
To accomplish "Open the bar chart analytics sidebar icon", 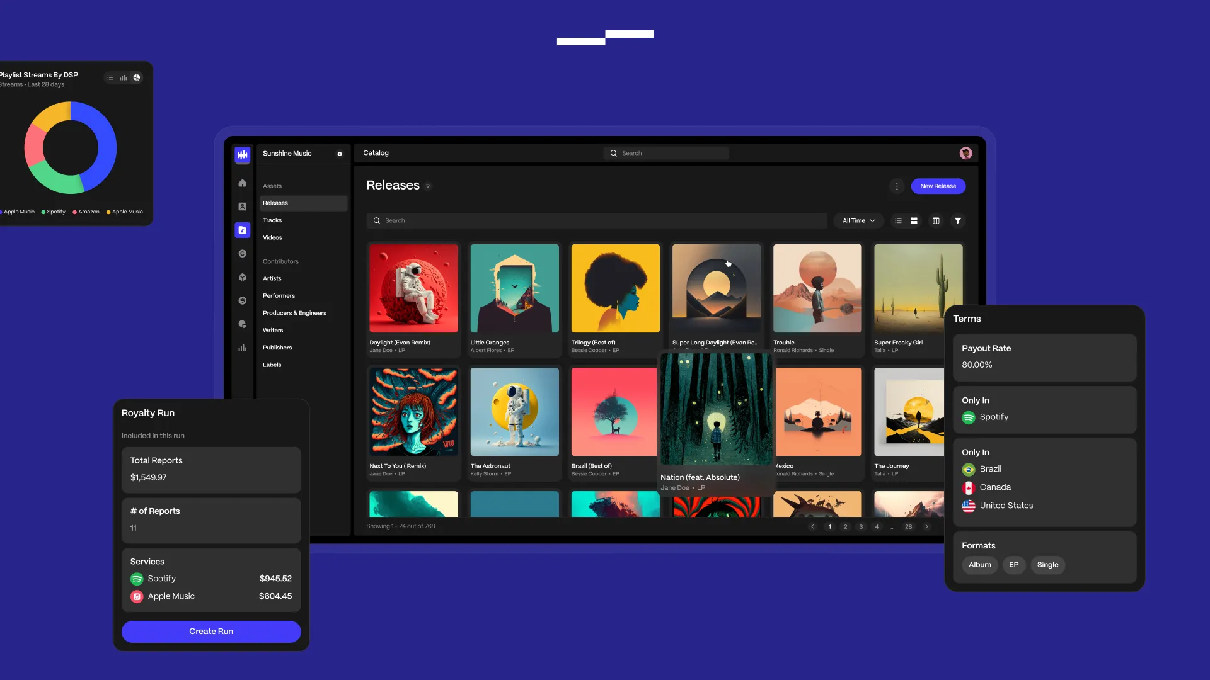I will click(243, 348).
